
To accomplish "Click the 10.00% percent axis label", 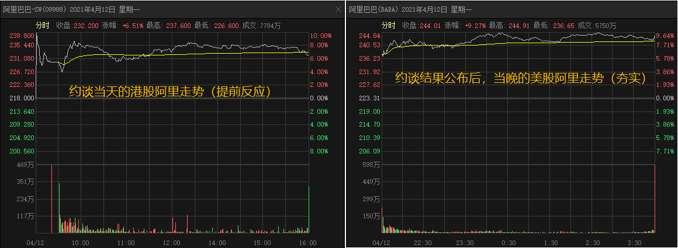I will [x=321, y=36].
